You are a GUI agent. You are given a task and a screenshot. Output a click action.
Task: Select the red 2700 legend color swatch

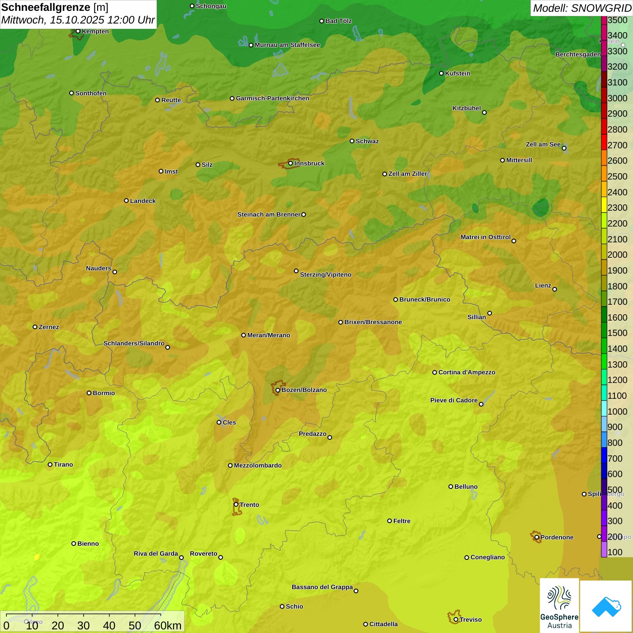(604, 142)
